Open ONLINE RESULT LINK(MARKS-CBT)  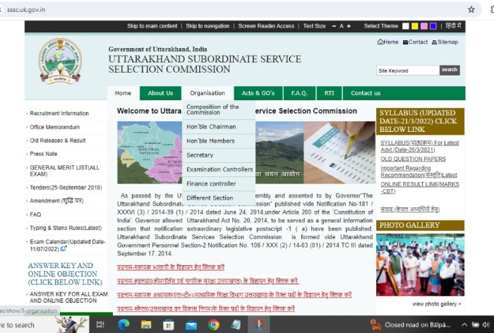[x=420, y=188]
